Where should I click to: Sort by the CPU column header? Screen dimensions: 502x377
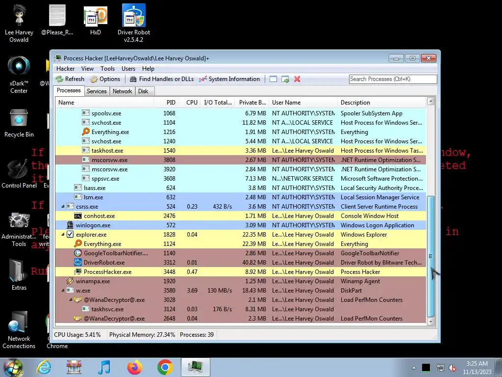click(190, 103)
